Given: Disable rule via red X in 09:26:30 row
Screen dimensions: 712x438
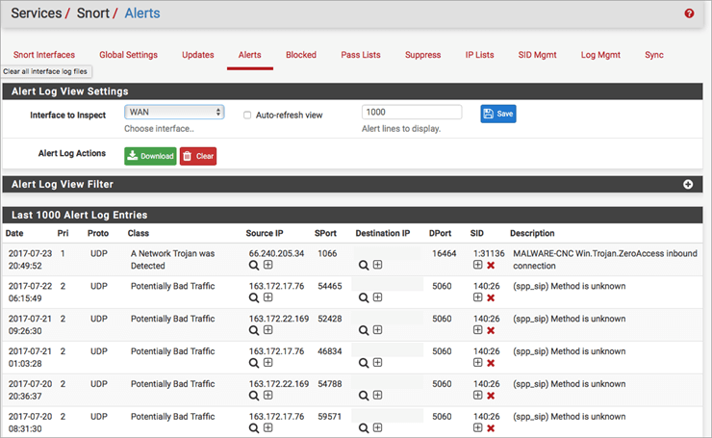Looking at the screenshot, I should pos(491,331).
